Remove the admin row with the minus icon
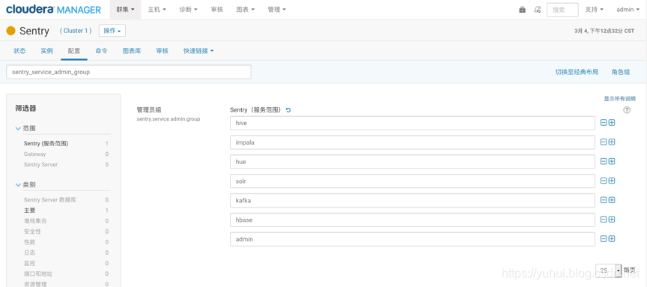This screenshot has height=287, width=647. (x=604, y=239)
